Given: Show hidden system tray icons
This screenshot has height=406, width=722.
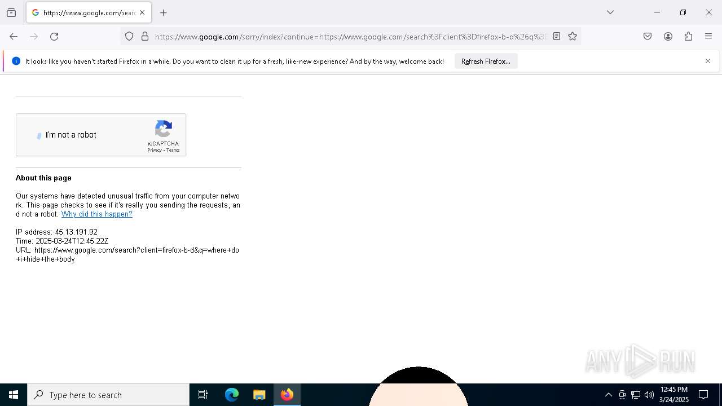Looking at the screenshot, I should coord(608,395).
